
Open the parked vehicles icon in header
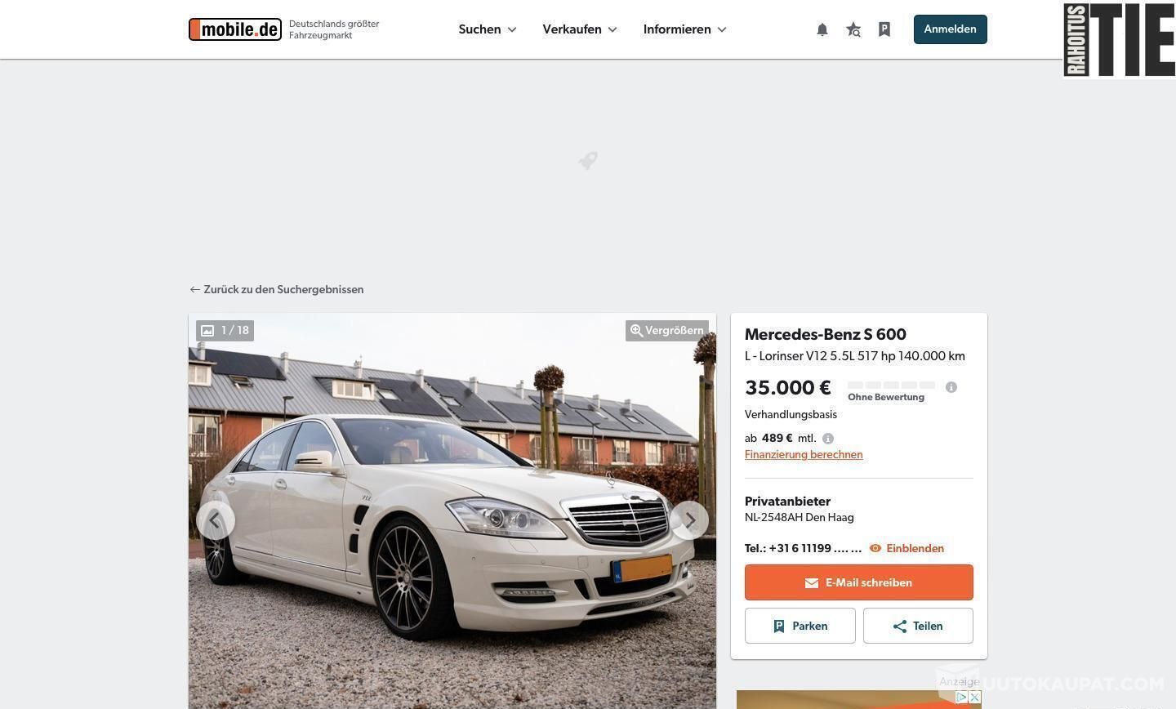click(884, 29)
